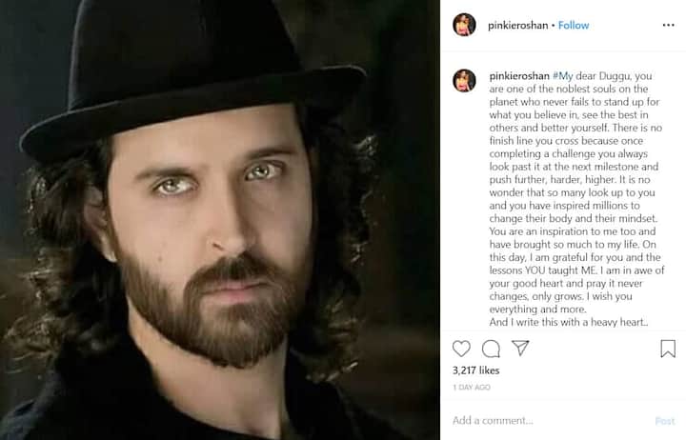This screenshot has width=686, height=440.
Task: Click the comment speech bubble icon
Action: (491, 349)
